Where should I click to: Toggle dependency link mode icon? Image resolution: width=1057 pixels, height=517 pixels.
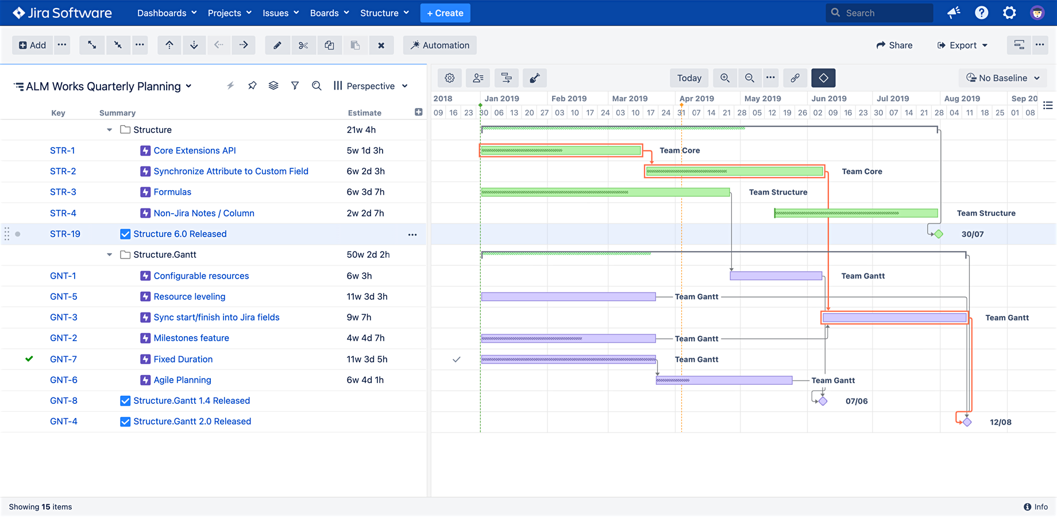coord(795,78)
